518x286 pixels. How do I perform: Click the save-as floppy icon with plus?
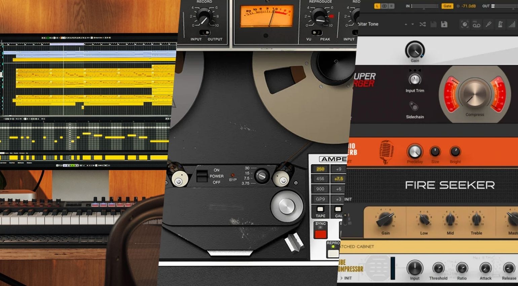coord(444,24)
